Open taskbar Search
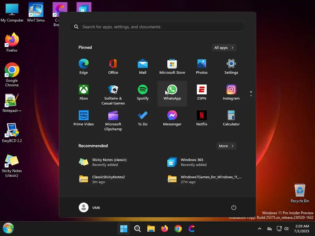 [138, 229]
